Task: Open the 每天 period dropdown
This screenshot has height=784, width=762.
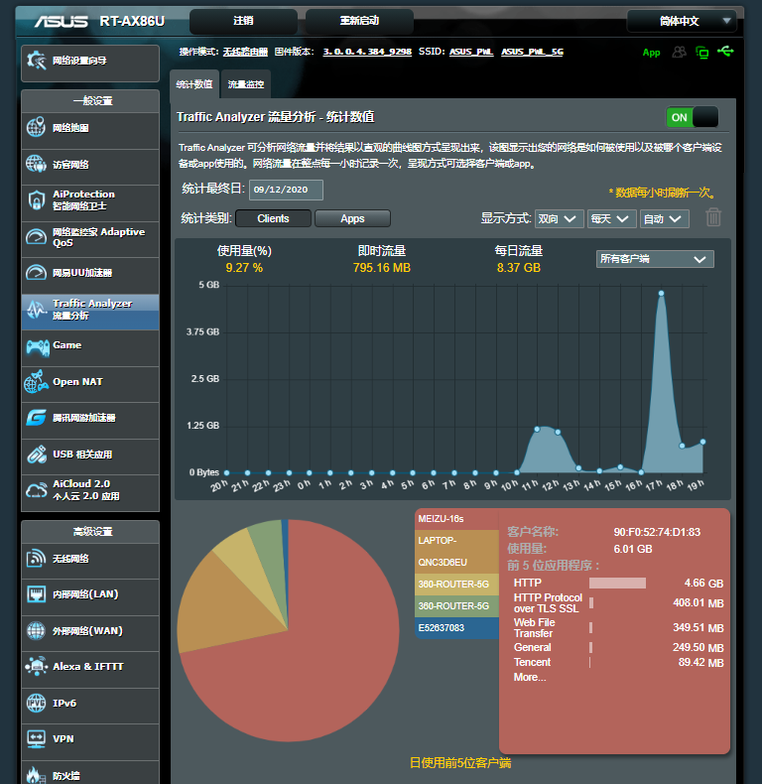Action: (x=611, y=219)
